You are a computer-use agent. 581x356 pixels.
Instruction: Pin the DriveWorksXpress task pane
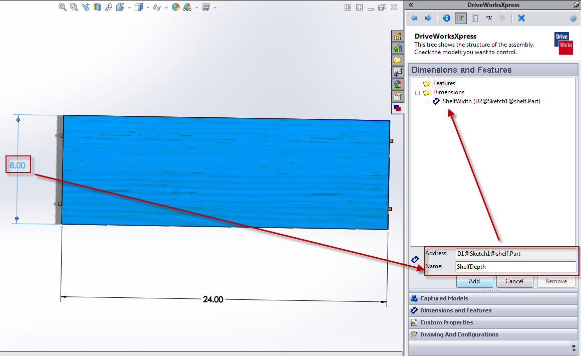coord(576,5)
